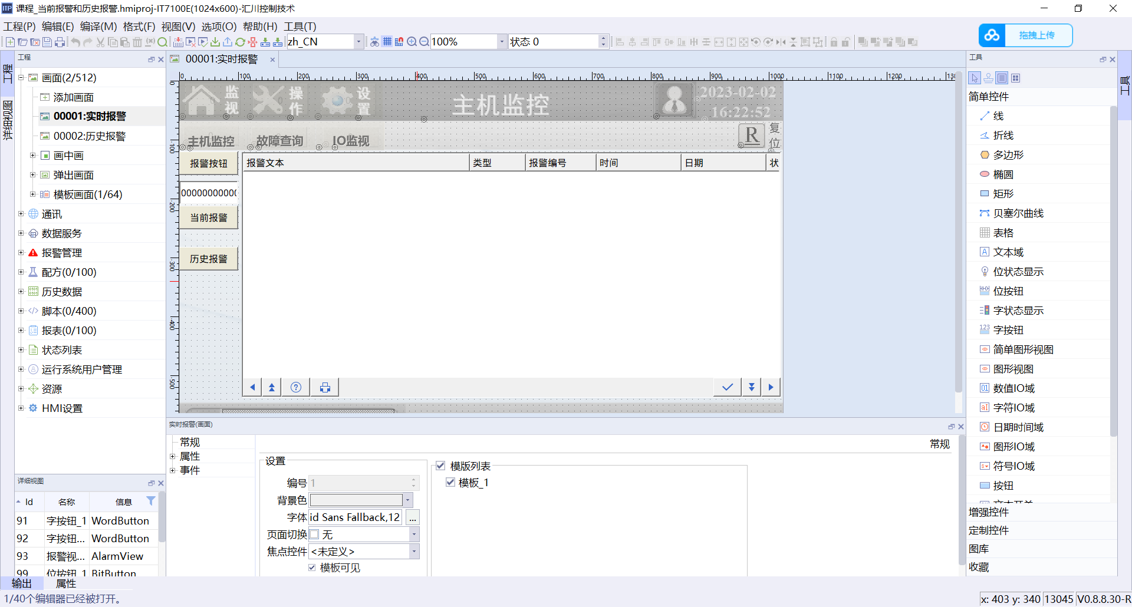Select 00002:历史报警 screen in tree

pos(90,136)
